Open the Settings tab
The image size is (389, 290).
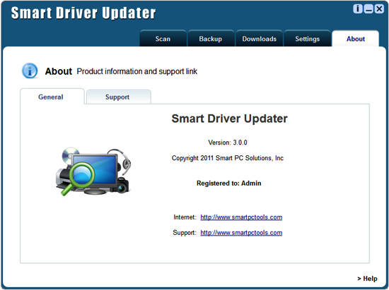(x=308, y=39)
